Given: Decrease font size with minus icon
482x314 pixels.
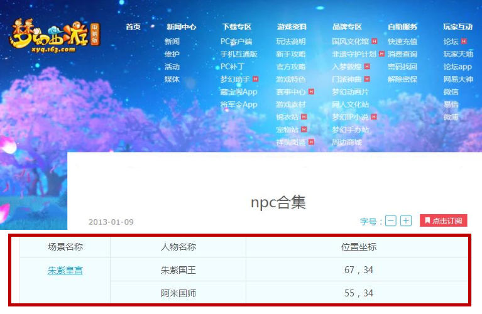Looking at the screenshot, I should point(390,221).
